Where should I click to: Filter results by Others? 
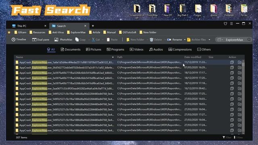(204, 50)
